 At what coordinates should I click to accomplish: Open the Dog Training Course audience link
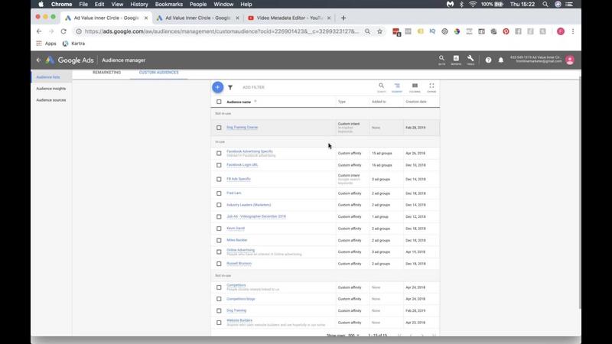(x=242, y=127)
